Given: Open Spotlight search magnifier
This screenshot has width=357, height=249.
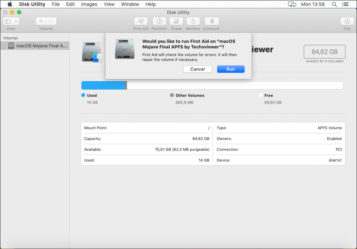Looking at the screenshot, I should tap(334, 4).
